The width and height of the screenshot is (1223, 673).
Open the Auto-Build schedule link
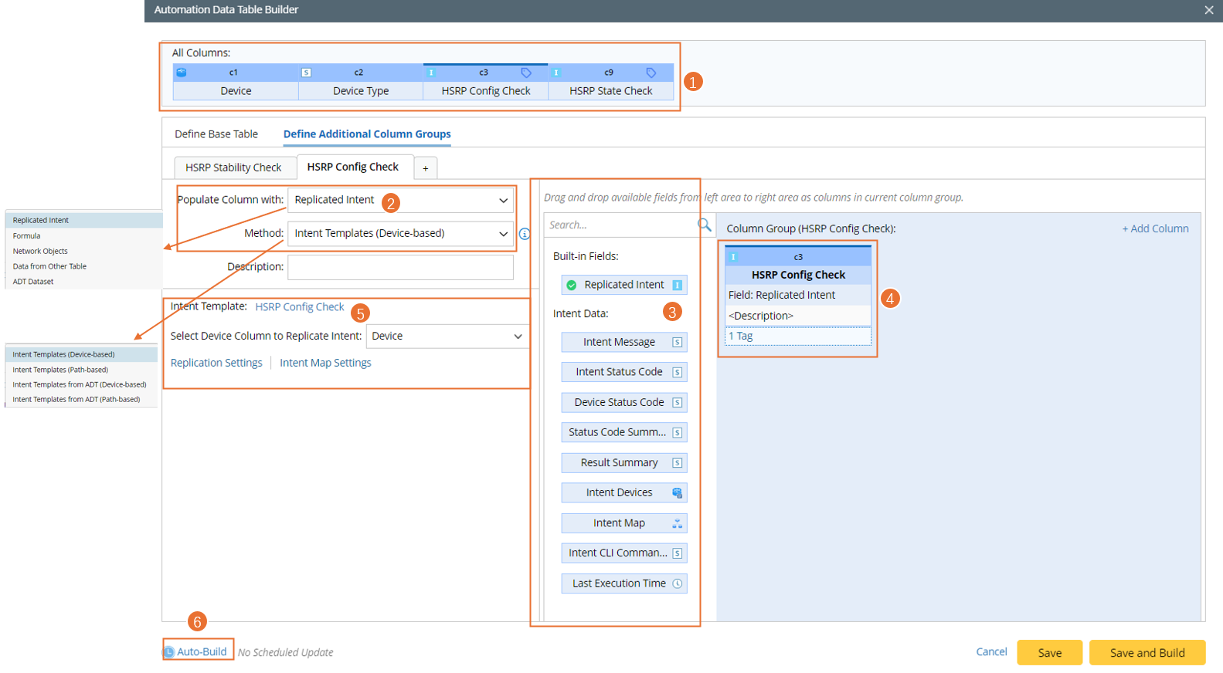point(202,651)
